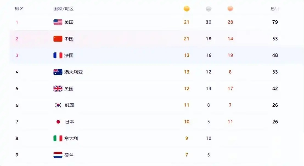This screenshot has width=304, height=166.
Task: Click the Australia flag icon
Action: (58, 72)
